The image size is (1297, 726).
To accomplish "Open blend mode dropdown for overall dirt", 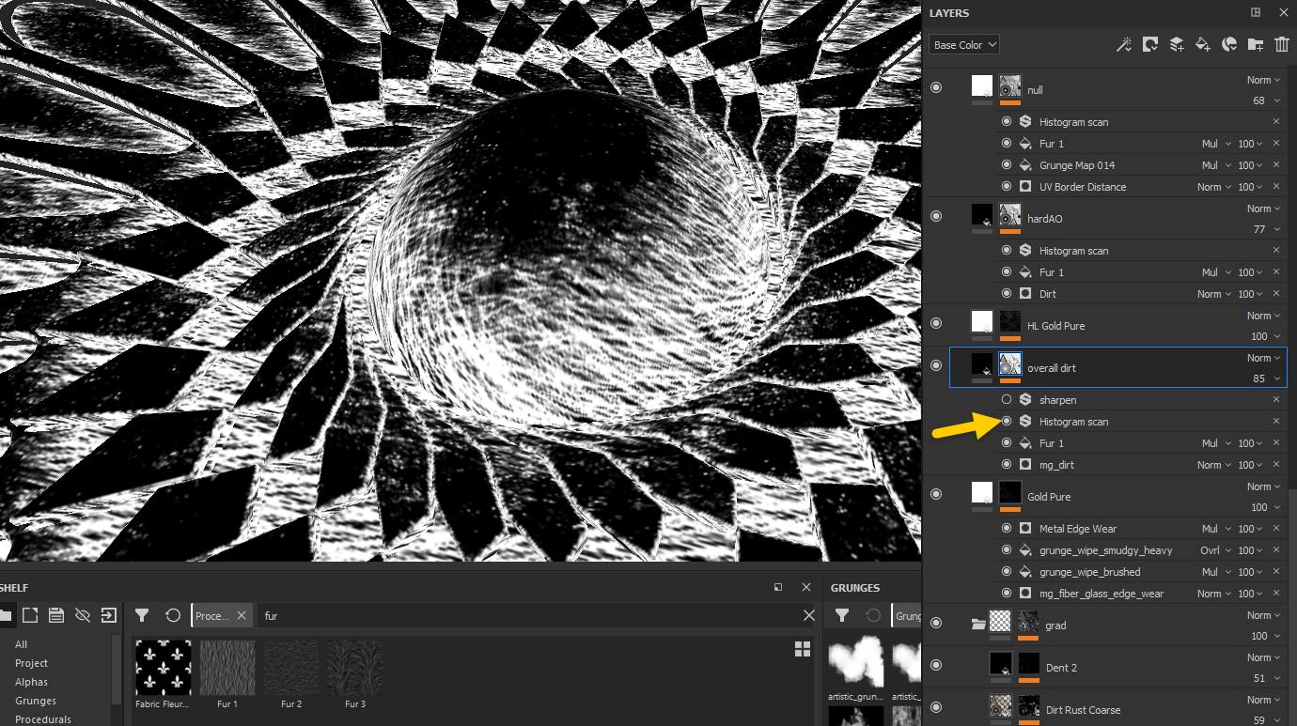I will (x=1263, y=358).
